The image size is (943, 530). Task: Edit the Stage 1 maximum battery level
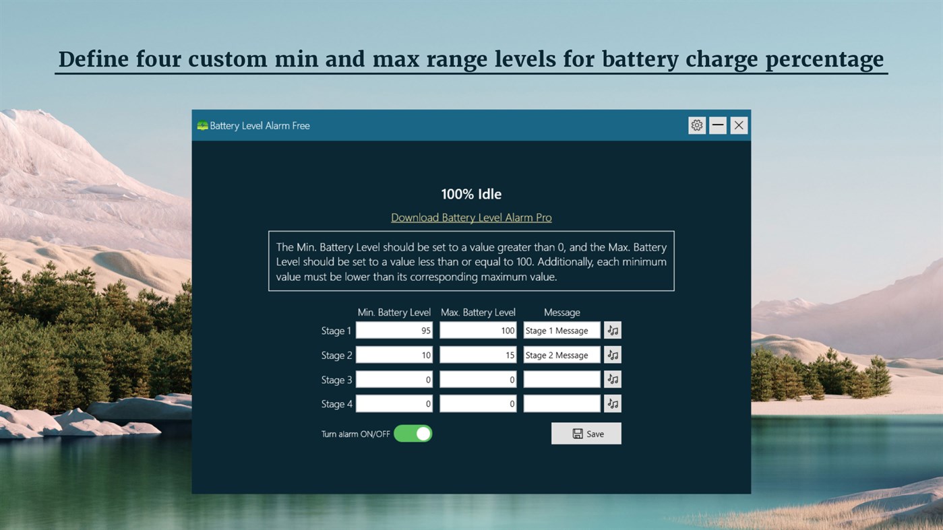pyautogui.click(x=477, y=330)
